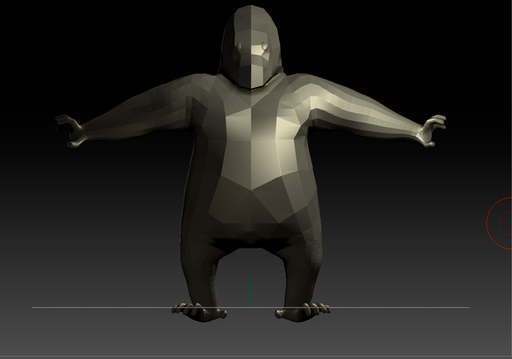This screenshot has width=512, height=359.
Task: Click the small eye on the lit side of the face
Action: pos(265,47)
